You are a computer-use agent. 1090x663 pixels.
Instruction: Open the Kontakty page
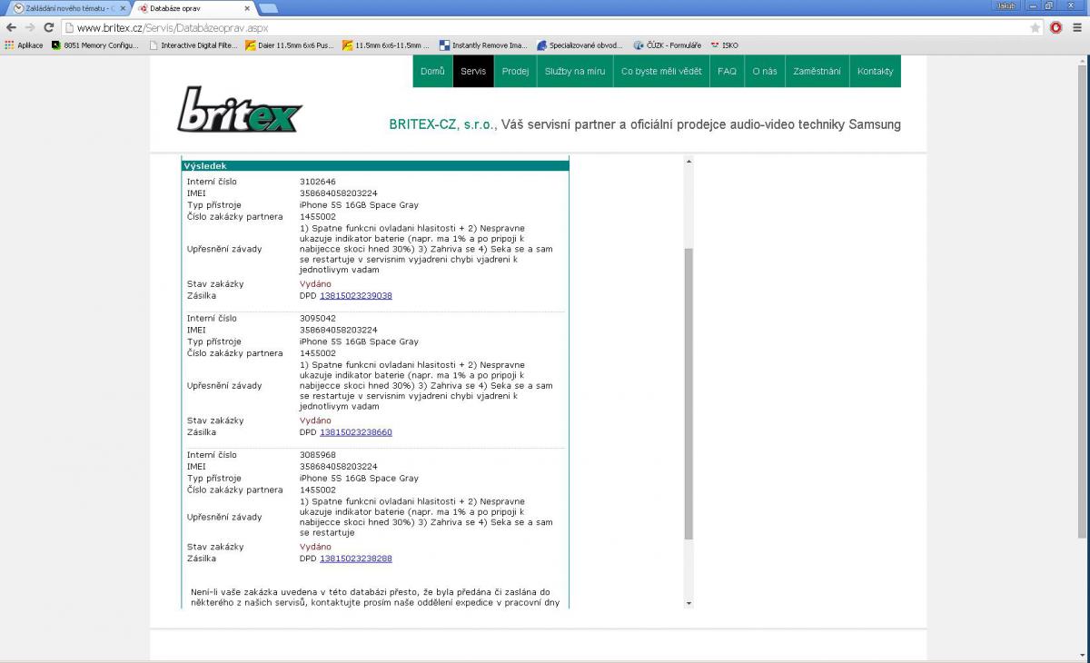(x=875, y=71)
